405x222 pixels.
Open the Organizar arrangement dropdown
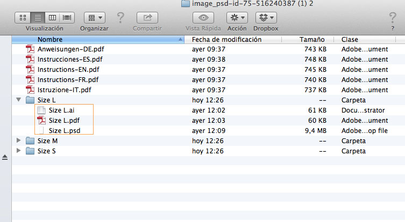click(95, 18)
